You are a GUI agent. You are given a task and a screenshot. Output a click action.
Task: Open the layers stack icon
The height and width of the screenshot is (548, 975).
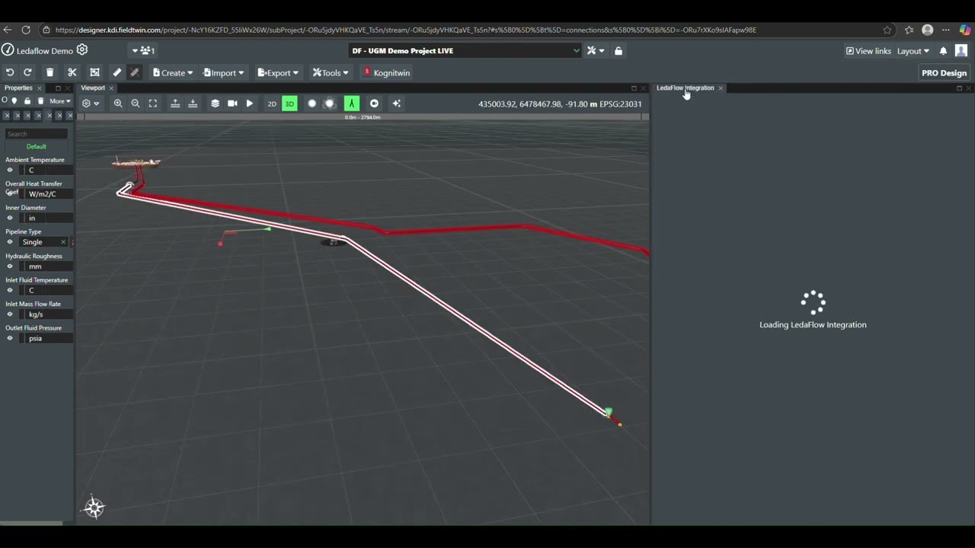215,104
